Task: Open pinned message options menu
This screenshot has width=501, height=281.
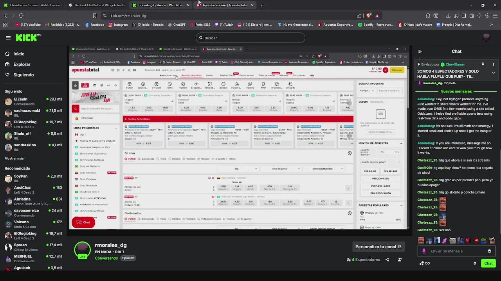Action: [493, 64]
